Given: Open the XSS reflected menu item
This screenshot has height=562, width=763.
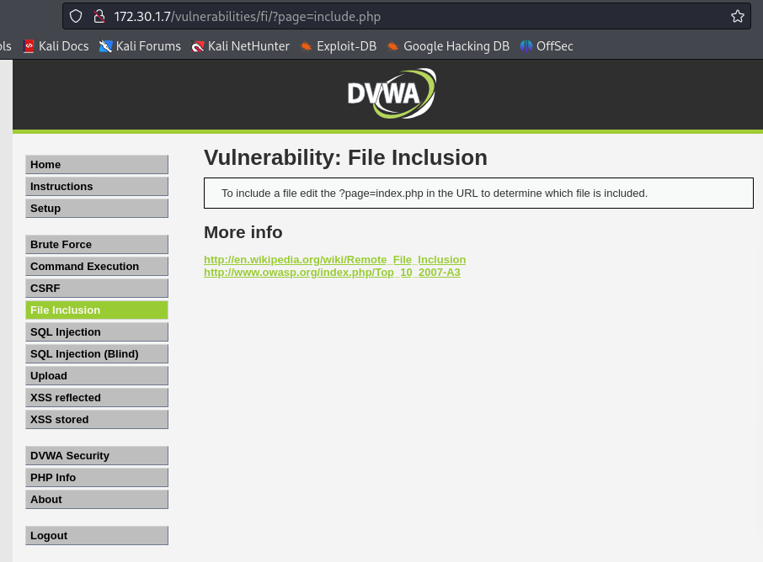Looking at the screenshot, I should pyautogui.click(x=97, y=398).
